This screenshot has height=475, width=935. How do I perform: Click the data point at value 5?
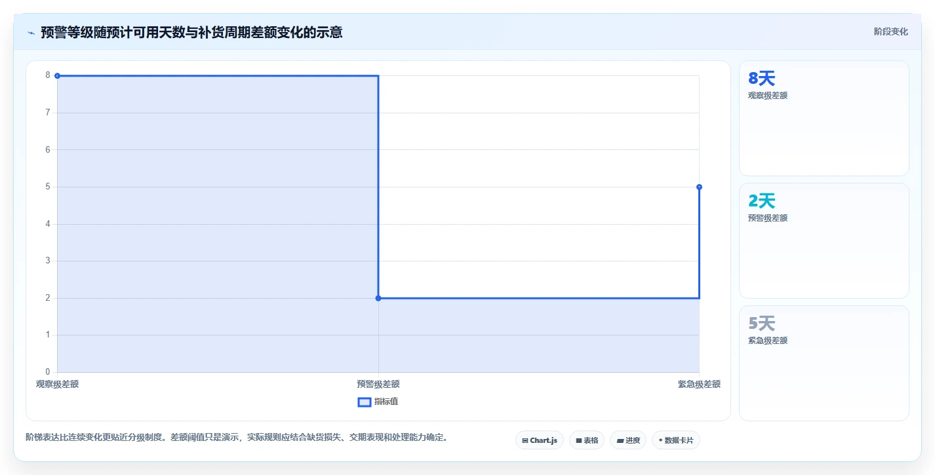[x=699, y=187]
